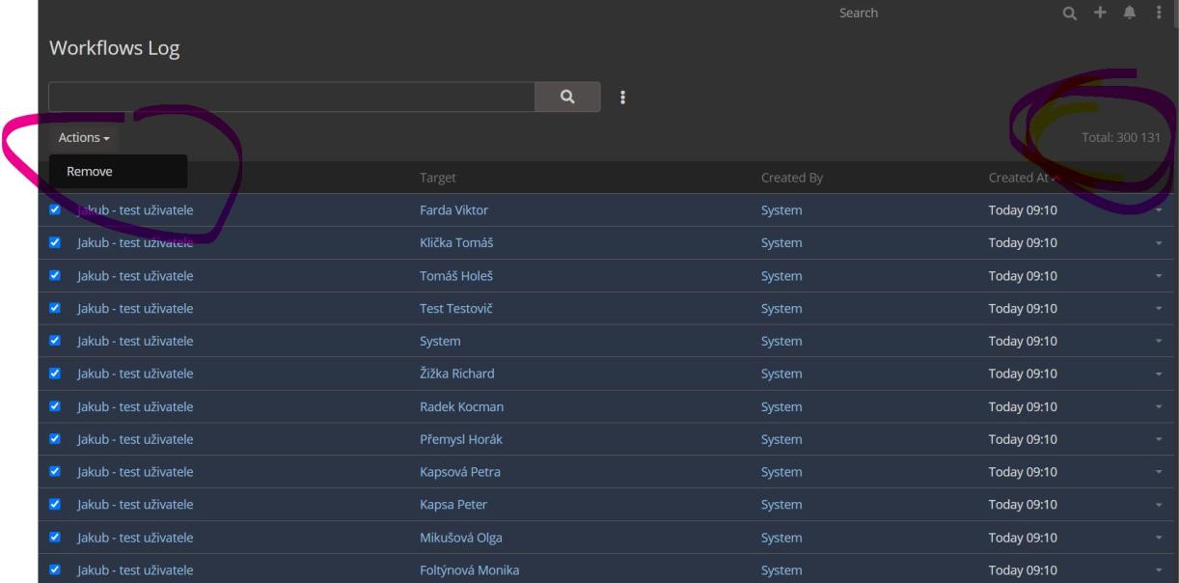Open target link Tomáš Holeš
The image size is (1179, 583).
pos(457,276)
